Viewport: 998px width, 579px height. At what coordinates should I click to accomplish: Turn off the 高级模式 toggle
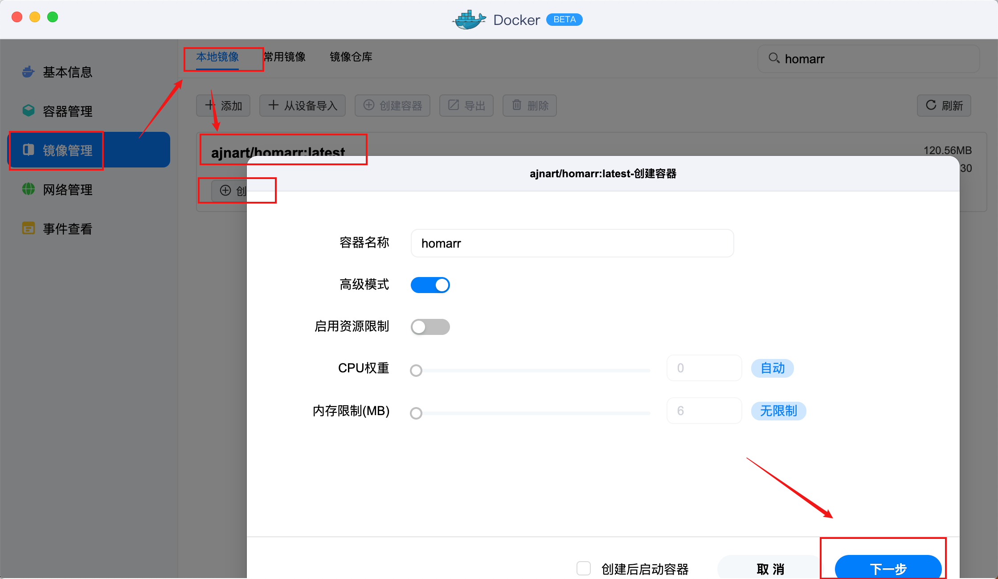(430, 285)
